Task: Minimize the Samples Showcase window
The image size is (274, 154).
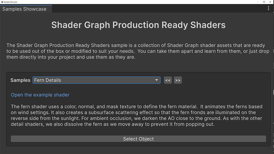Action: (258, 2)
